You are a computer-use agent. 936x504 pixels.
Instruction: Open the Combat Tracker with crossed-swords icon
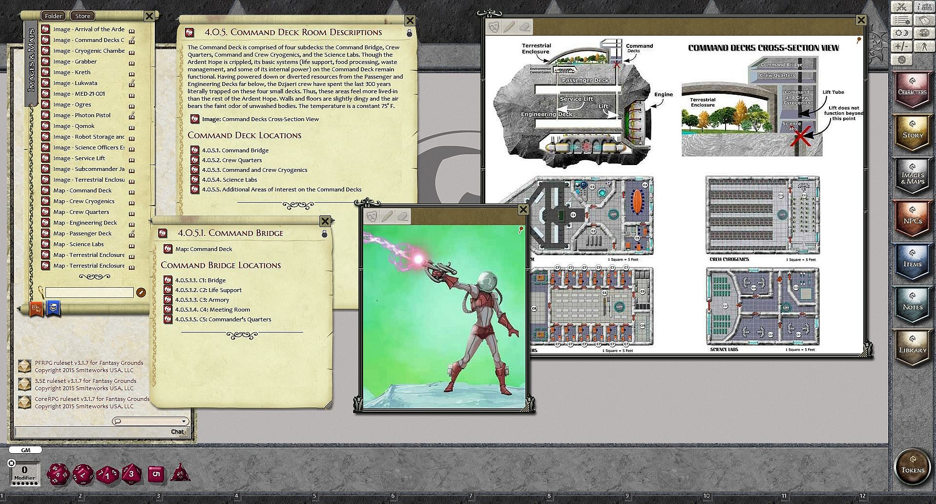(x=901, y=7)
